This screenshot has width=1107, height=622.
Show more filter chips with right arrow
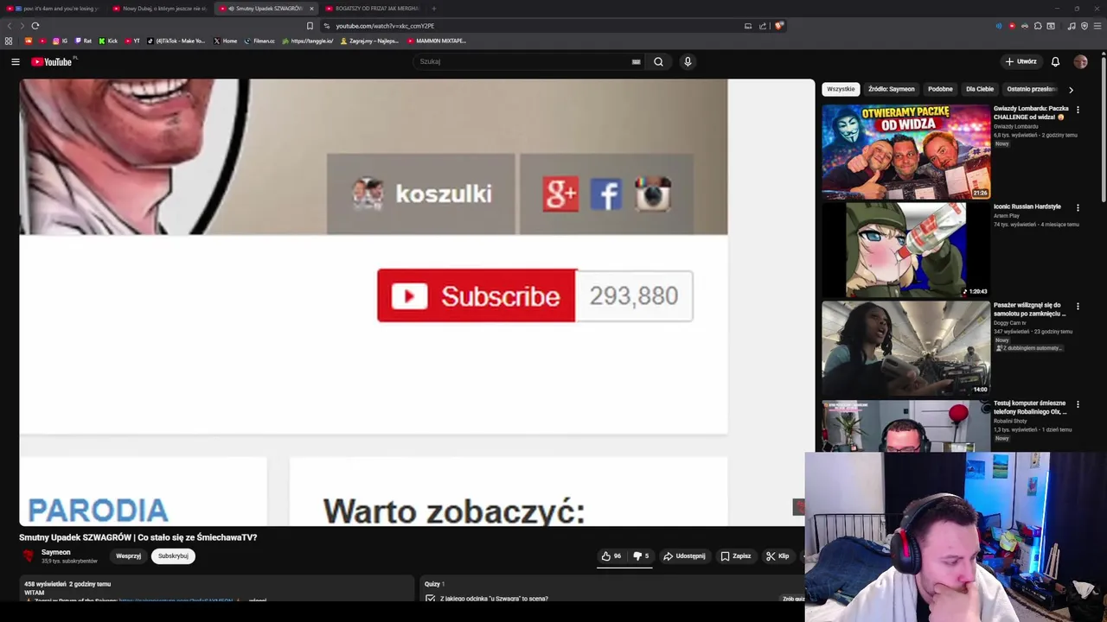point(1071,89)
